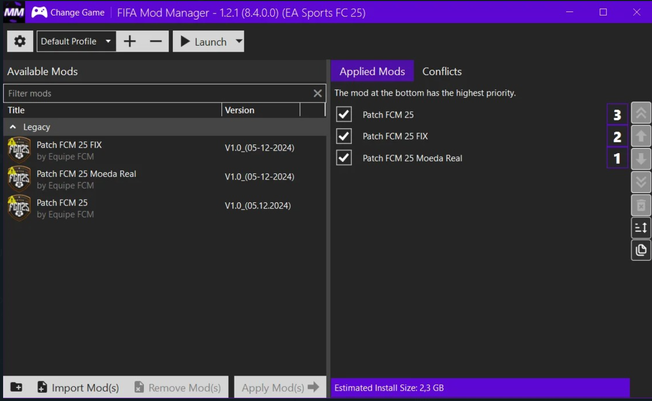The width and height of the screenshot is (652, 401).
Task: Add a new profile with plus icon
Action: (130, 41)
